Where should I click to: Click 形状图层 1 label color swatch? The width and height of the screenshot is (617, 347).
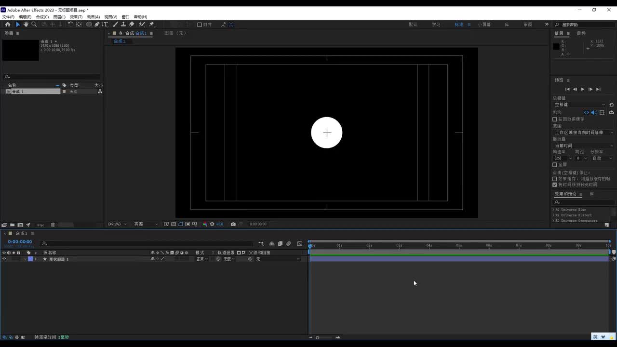(30, 259)
